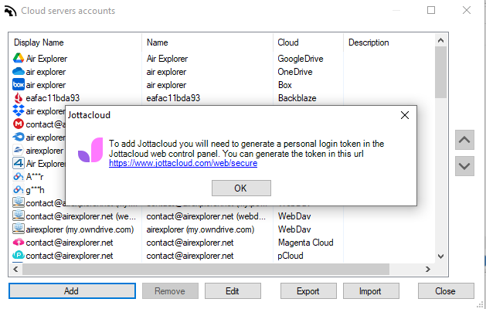
Task: Click the Box account icon
Action: [x=19, y=85]
